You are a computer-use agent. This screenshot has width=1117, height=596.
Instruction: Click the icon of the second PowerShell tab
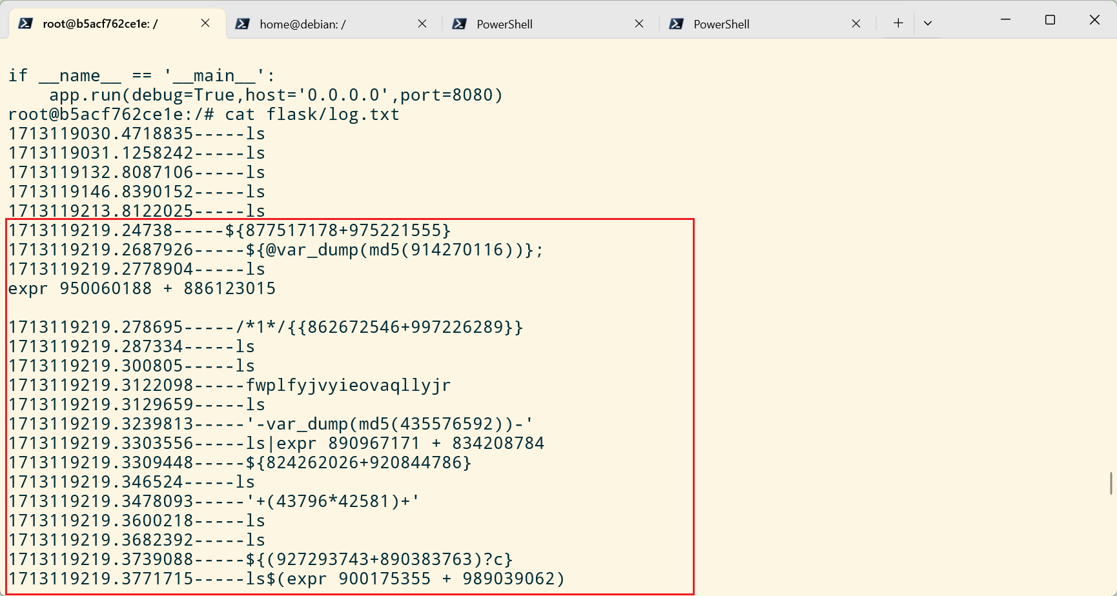pos(676,24)
